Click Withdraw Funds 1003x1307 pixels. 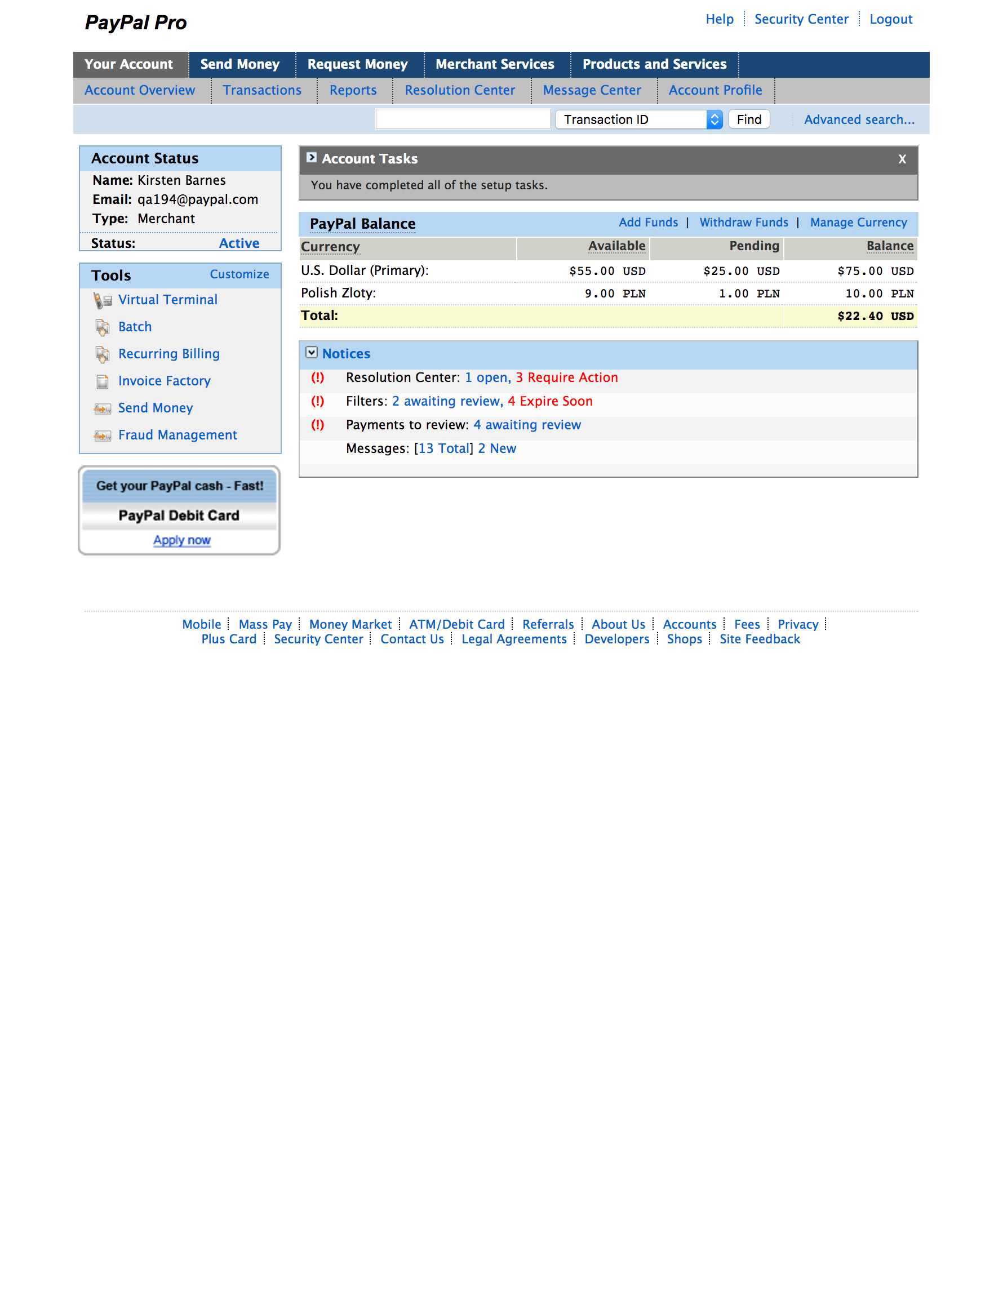(x=743, y=222)
